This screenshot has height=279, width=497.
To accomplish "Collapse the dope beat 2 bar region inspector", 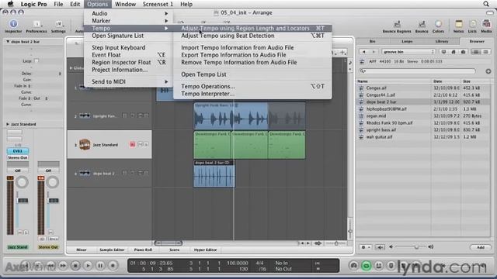I will (x=8, y=41).
